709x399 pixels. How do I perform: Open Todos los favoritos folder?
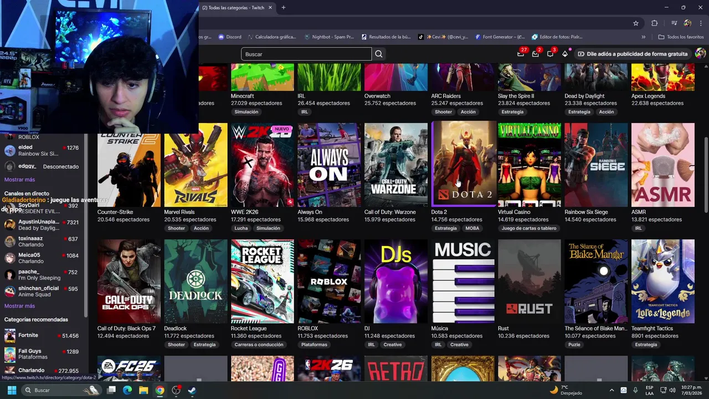click(x=681, y=37)
